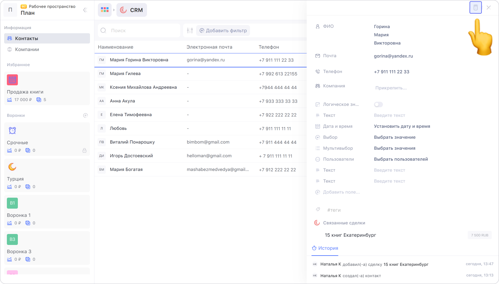Click Добавить поле to add field

click(341, 192)
